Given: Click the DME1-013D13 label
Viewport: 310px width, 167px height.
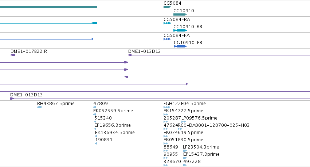Looking at the screenshot, I should coord(26,95).
